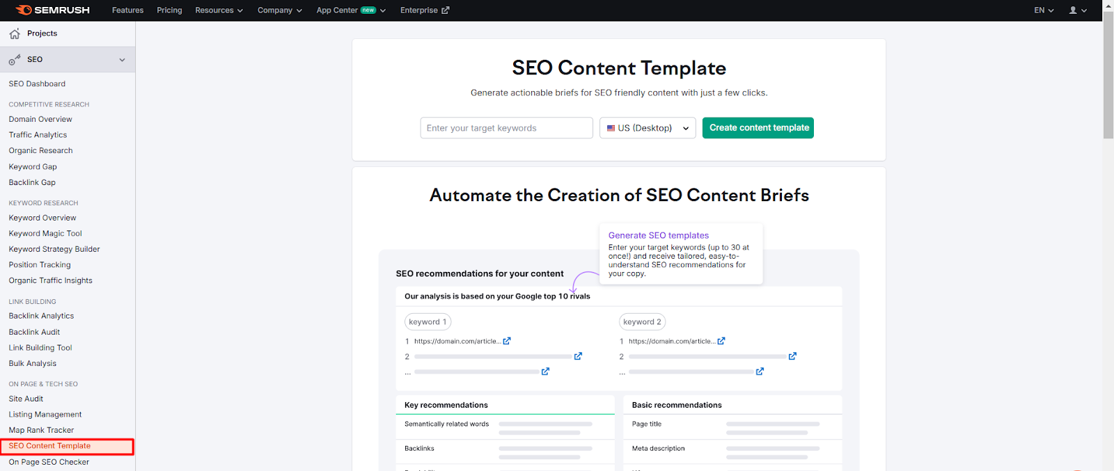Open Organic Research
1114x471 pixels.
pyautogui.click(x=40, y=150)
